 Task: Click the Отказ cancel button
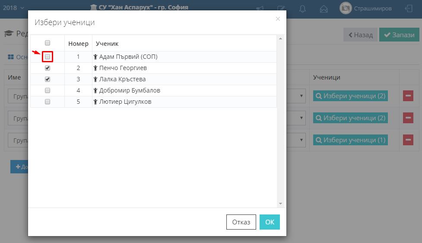tap(241, 222)
